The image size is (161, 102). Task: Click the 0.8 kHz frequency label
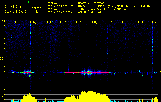coord(2,71)
